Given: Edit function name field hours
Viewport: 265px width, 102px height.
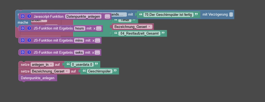Looking at the screenshot, I should 79,28.
